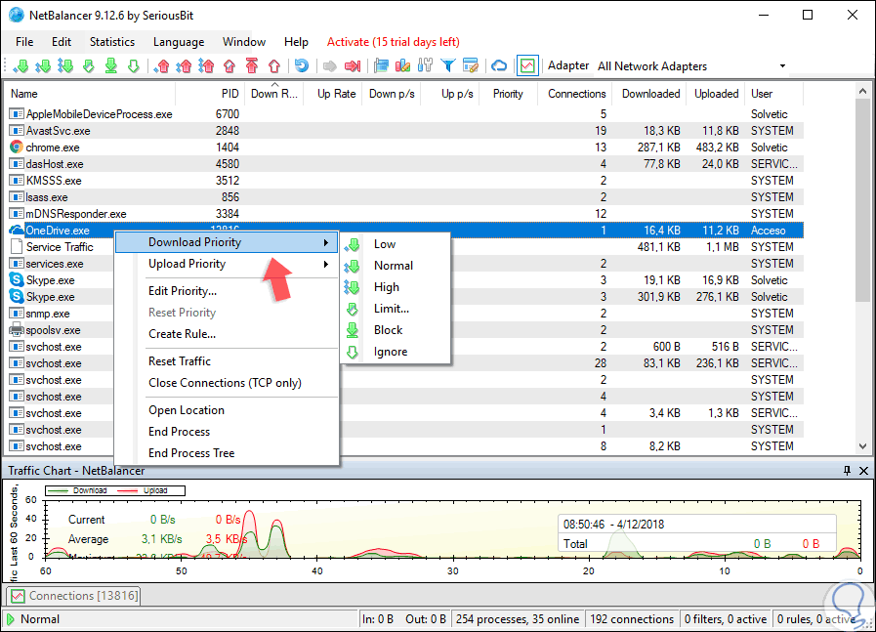Select the chrome.exe process row

(405, 147)
